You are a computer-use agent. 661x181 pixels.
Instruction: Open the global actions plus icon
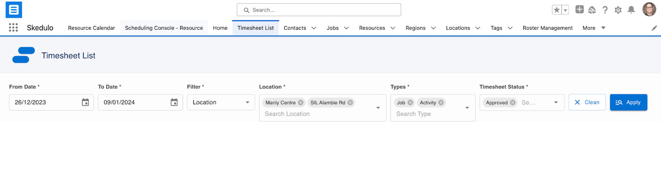(580, 10)
